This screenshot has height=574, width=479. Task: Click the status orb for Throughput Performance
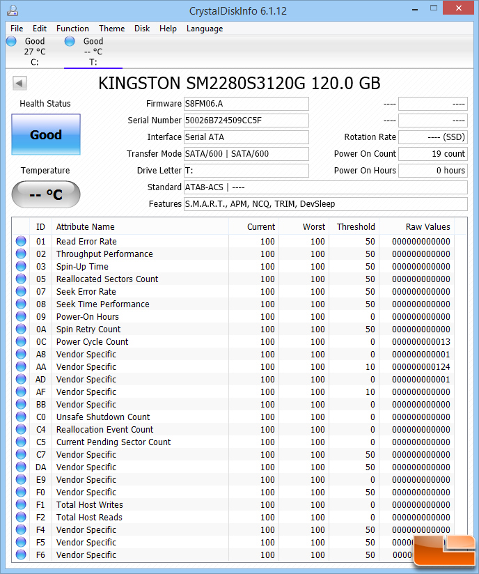21,254
